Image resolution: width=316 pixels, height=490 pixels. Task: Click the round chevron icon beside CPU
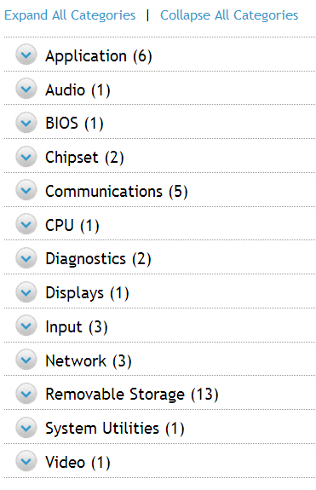click(26, 224)
